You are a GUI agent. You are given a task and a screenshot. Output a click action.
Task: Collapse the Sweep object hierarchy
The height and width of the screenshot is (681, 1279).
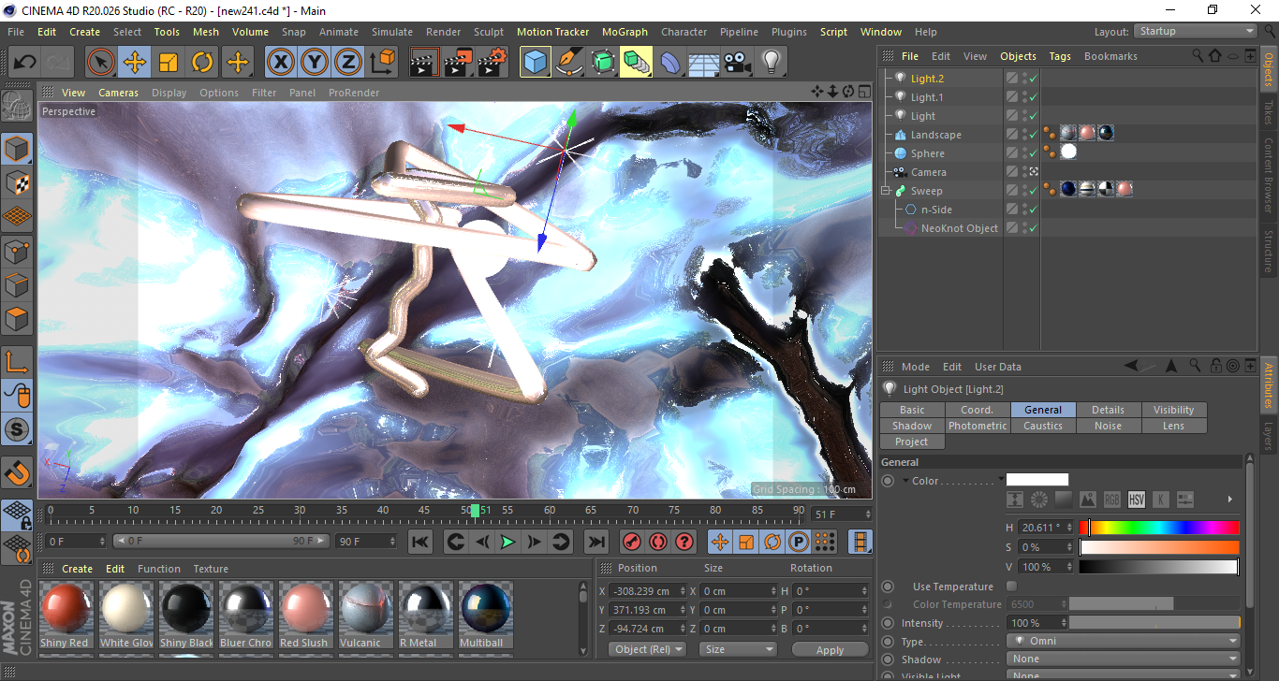[886, 191]
